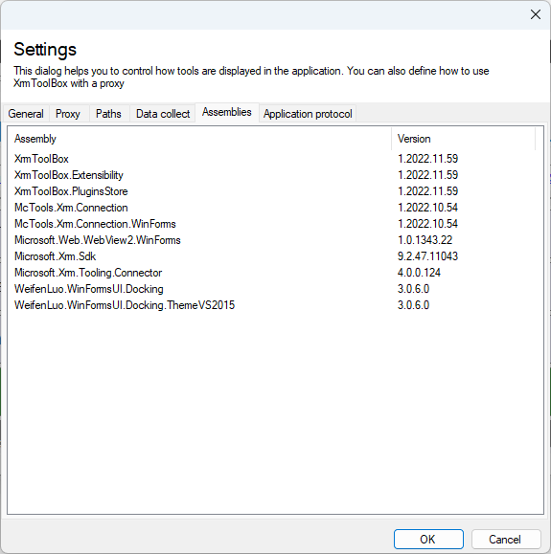Viewport: 551px width, 554px height.
Task: Click the Cancel button
Action: pyautogui.click(x=505, y=539)
